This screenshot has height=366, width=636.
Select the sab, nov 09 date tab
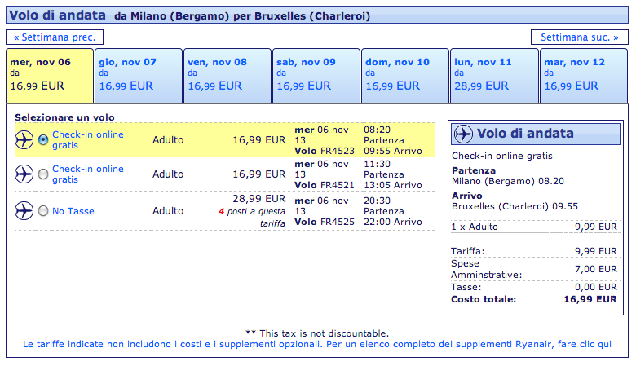click(316, 75)
